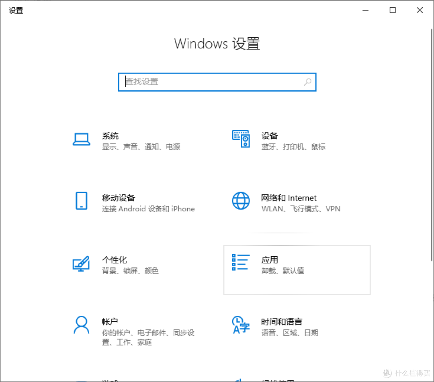Click description 卸载、默认值
The height and width of the screenshot is (382, 434).
283,270
